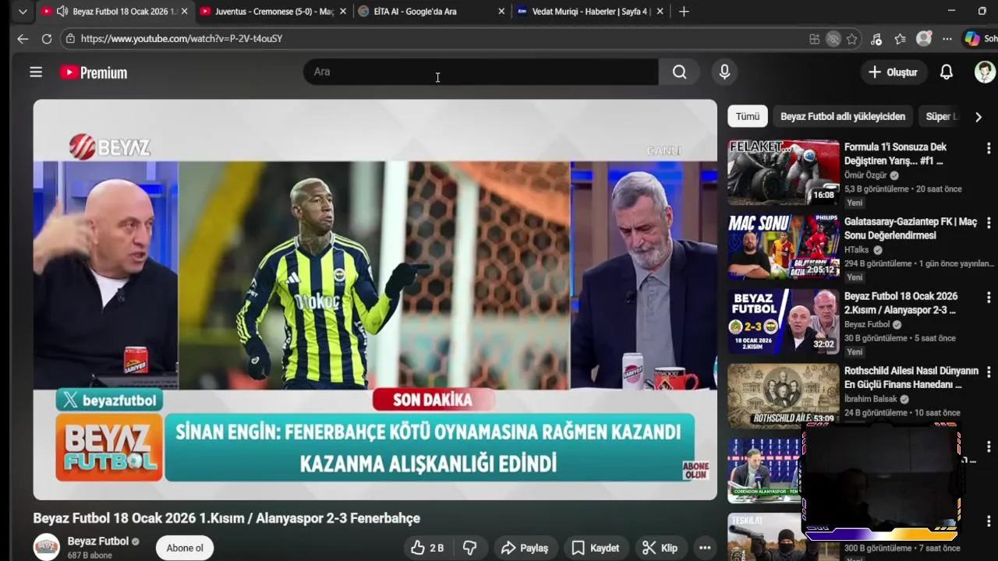Mute the Beyaz Futbol tab audio icon
The image size is (998, 561).
tap(62, 12)
